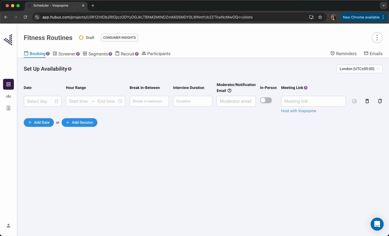Image resolution: width=389 pixels, height=236 pixels.
Task: Click the Add Date button
Action: (x=39, y=123)
